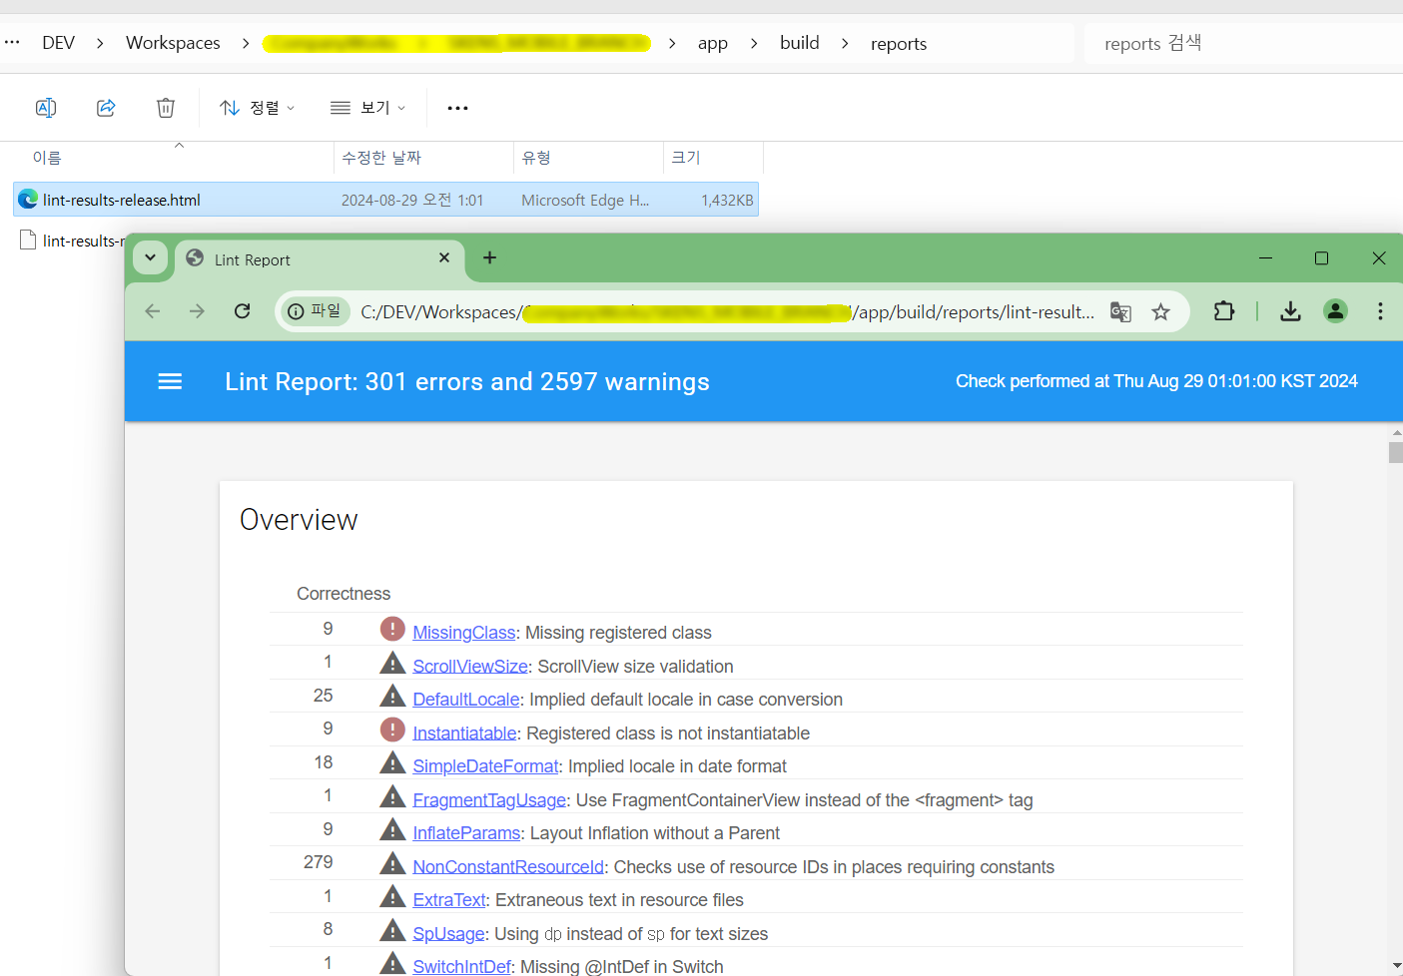
Task: Open the SpUsage link
Action: pyautogui.click(x=448, y=934)
